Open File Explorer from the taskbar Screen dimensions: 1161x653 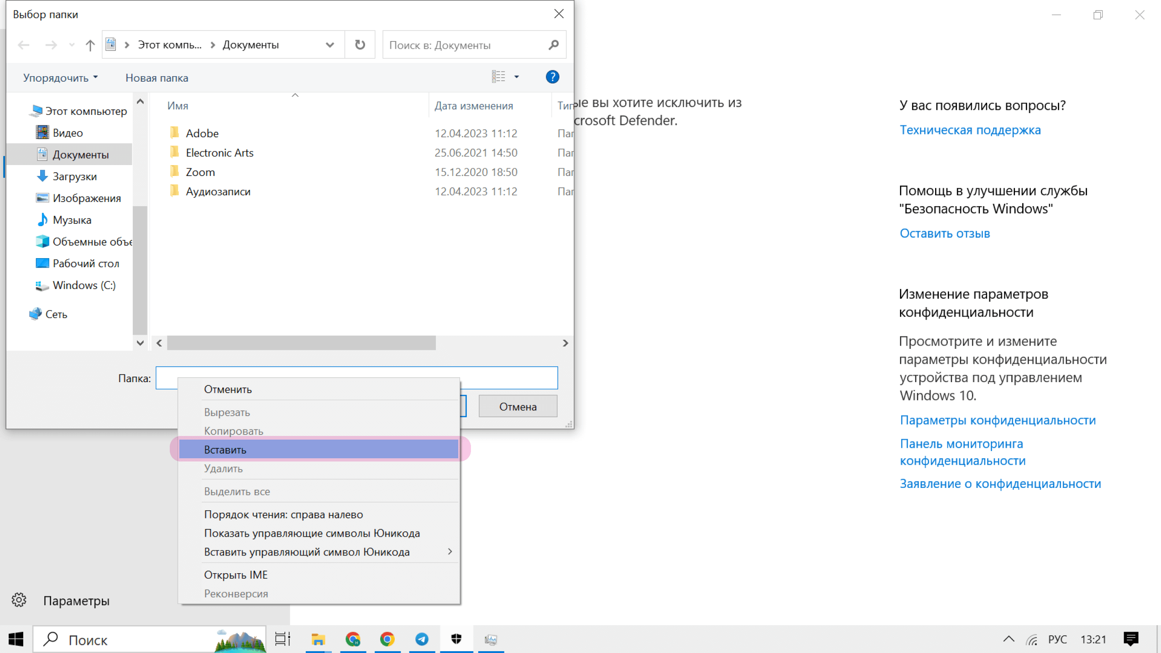(318, 639)
